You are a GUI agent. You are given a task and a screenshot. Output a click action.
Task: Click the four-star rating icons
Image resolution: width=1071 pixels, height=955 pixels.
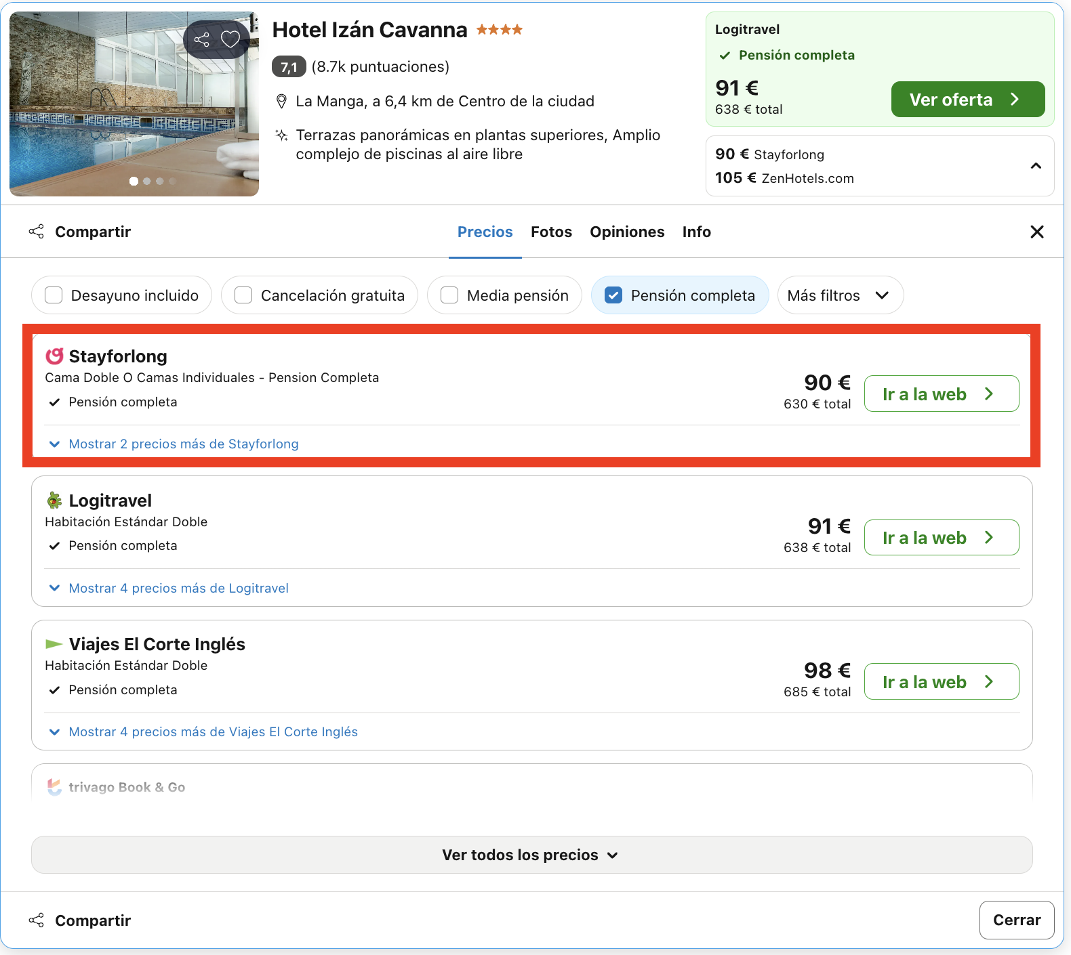click(x=500, y=30)
